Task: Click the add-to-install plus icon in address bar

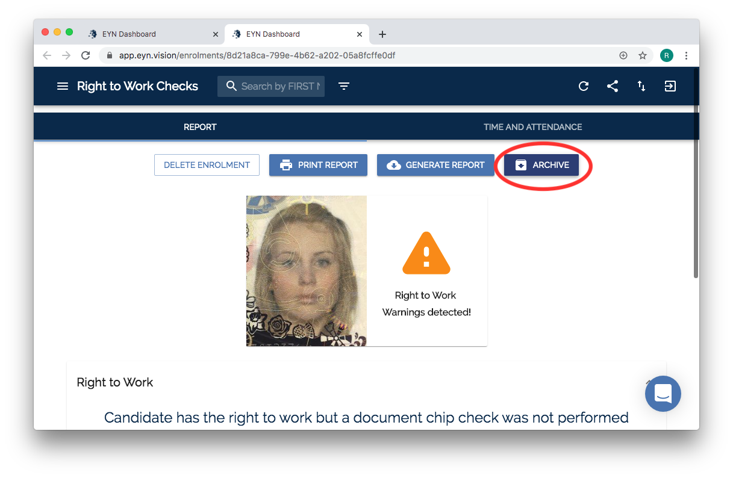Action: tap(623, 55)
